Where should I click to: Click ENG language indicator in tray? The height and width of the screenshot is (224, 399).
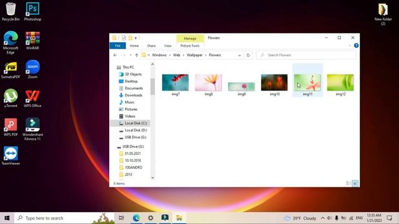tap(359, 218)
